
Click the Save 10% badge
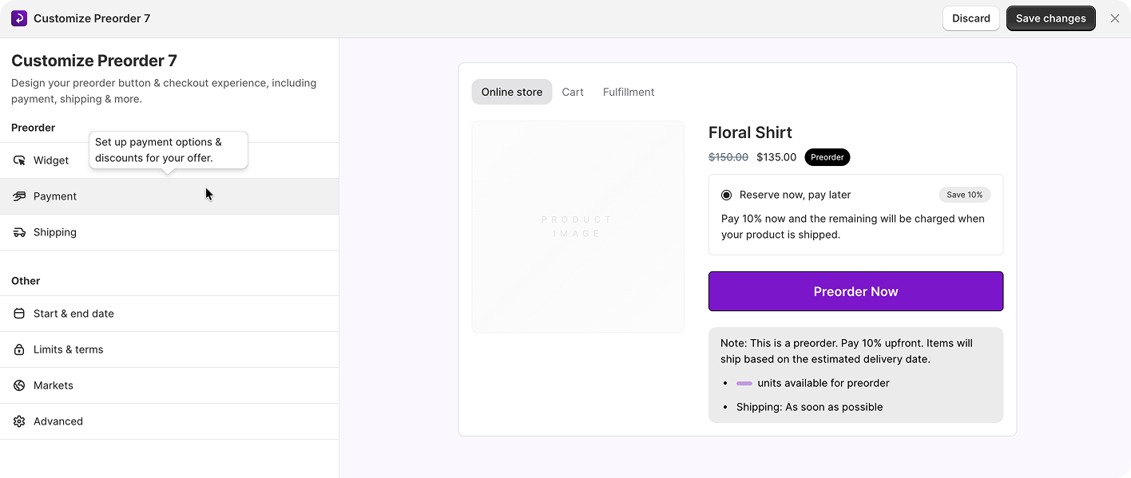coord(964,195)
